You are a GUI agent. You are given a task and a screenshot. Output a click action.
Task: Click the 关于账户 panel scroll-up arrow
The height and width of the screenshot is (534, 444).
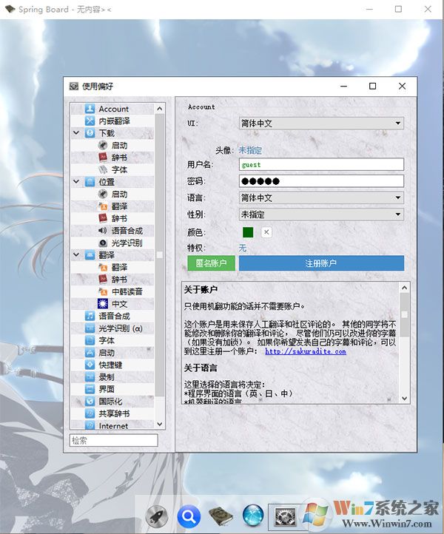tap(405, 288)
